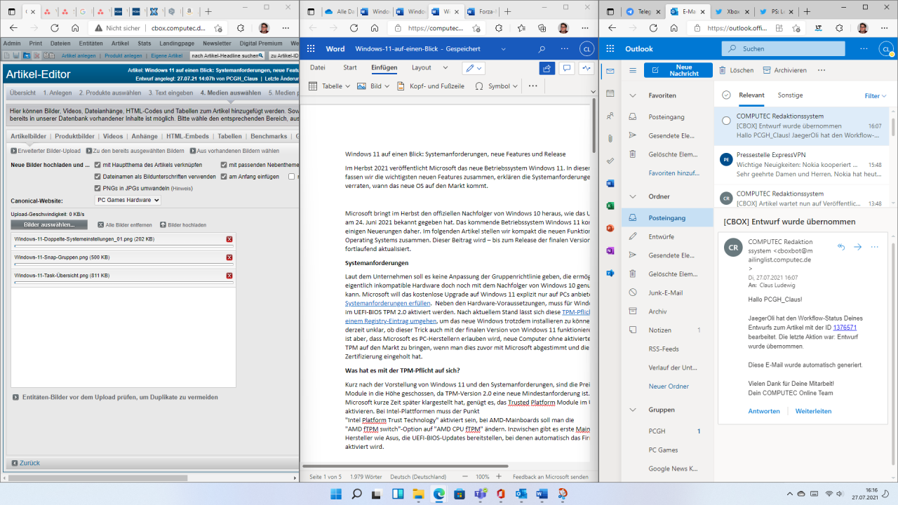Open the Datei menu in Word
The image size is (898, 505).
click(x=318, y=68)
